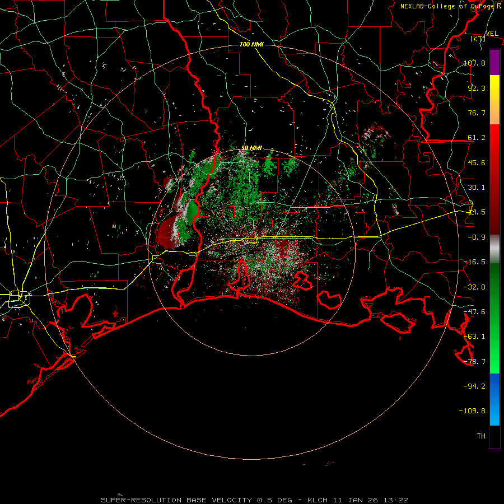The height and width of the screenshot is (504, 504).
Task: Click the gray near-zero segment of the color bar
Action: [494, 249]
